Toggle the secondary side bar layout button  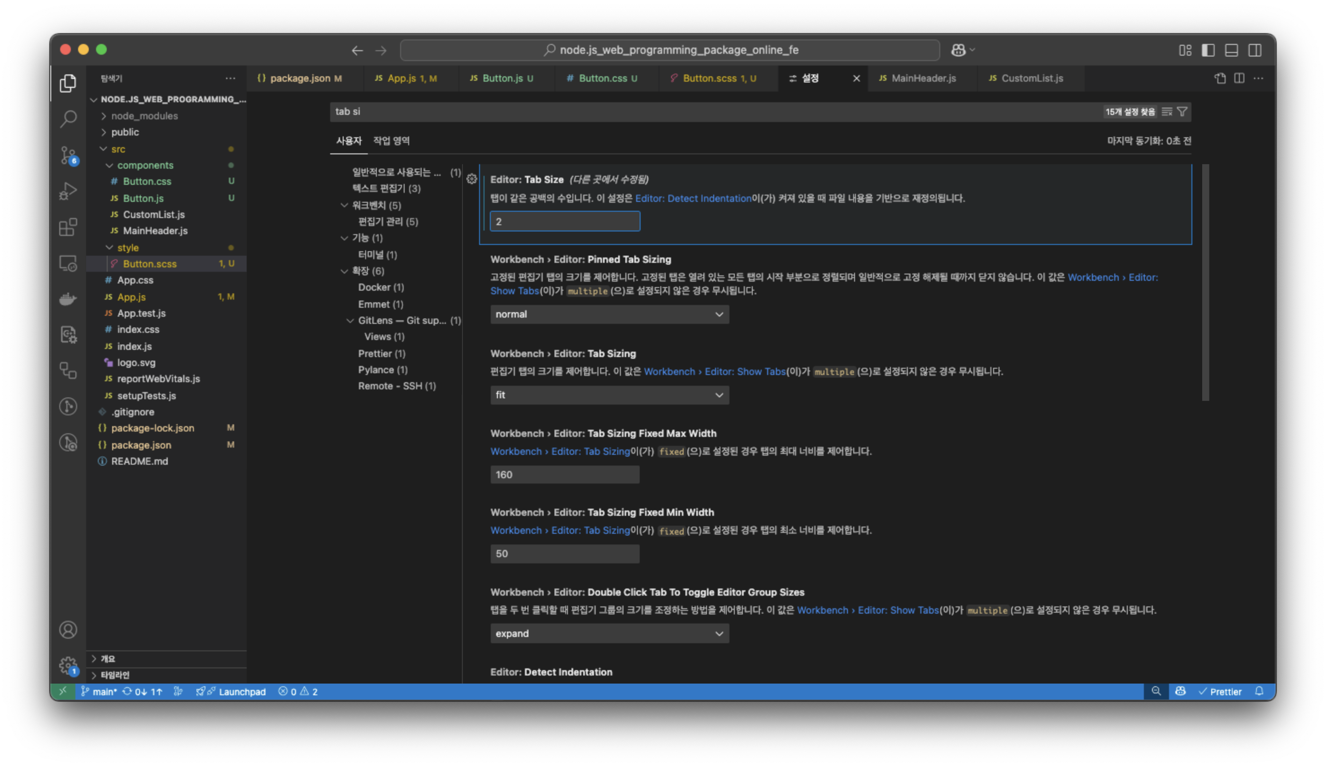coord(1255,50)
